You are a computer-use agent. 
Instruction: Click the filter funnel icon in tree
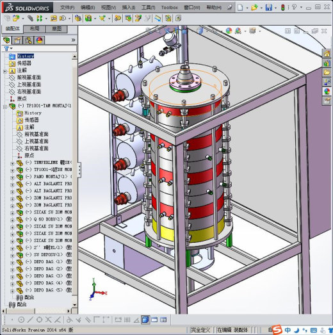[7, 49]
